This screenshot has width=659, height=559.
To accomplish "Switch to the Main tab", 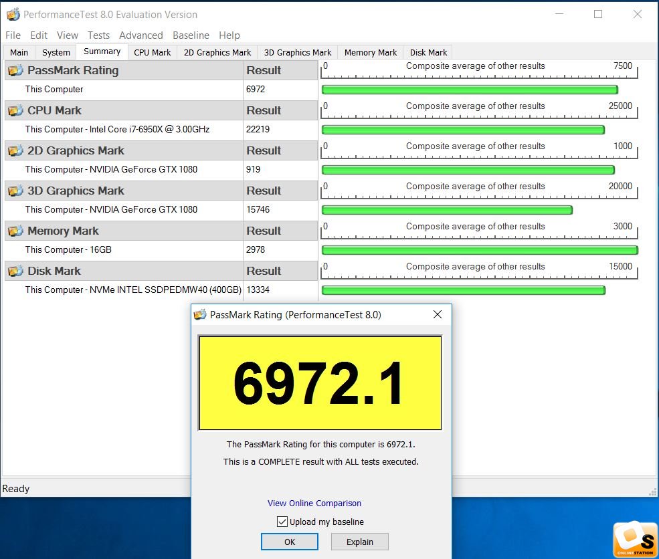I will [x=19, y=53].
